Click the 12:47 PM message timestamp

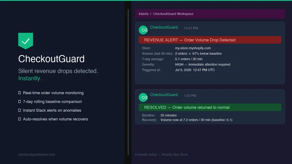(x=191, y=28)
